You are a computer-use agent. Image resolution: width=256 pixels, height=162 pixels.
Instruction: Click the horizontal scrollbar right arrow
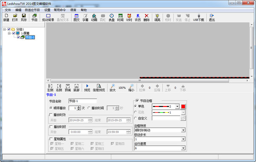(x=247, y=81)
